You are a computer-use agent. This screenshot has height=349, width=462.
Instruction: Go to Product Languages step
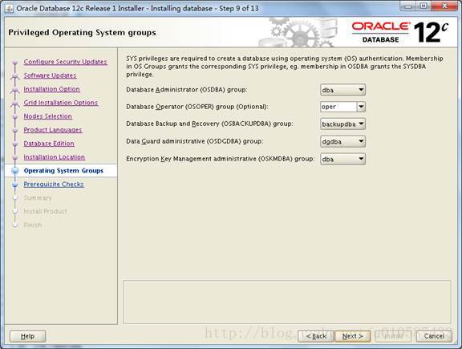click(53, 130)
